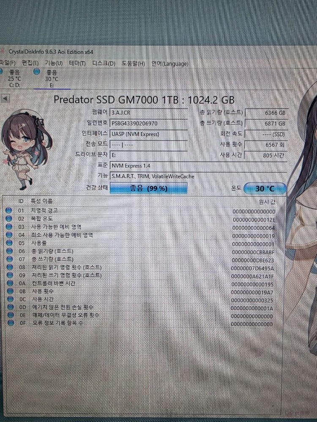Click the status icon for 06 총 읽기량 (호스트)

coord(9,251)
